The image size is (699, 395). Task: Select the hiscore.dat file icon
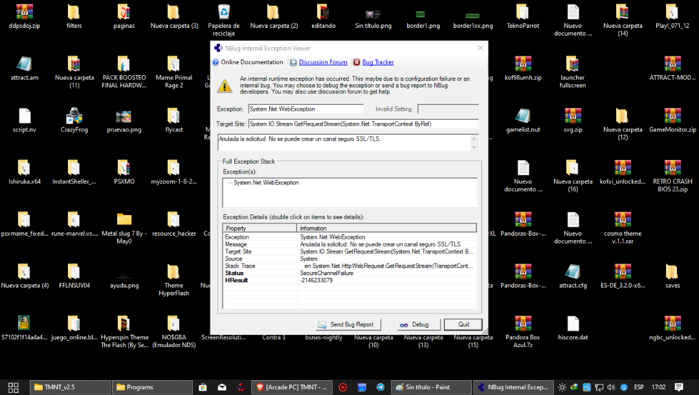pos(573,325)
